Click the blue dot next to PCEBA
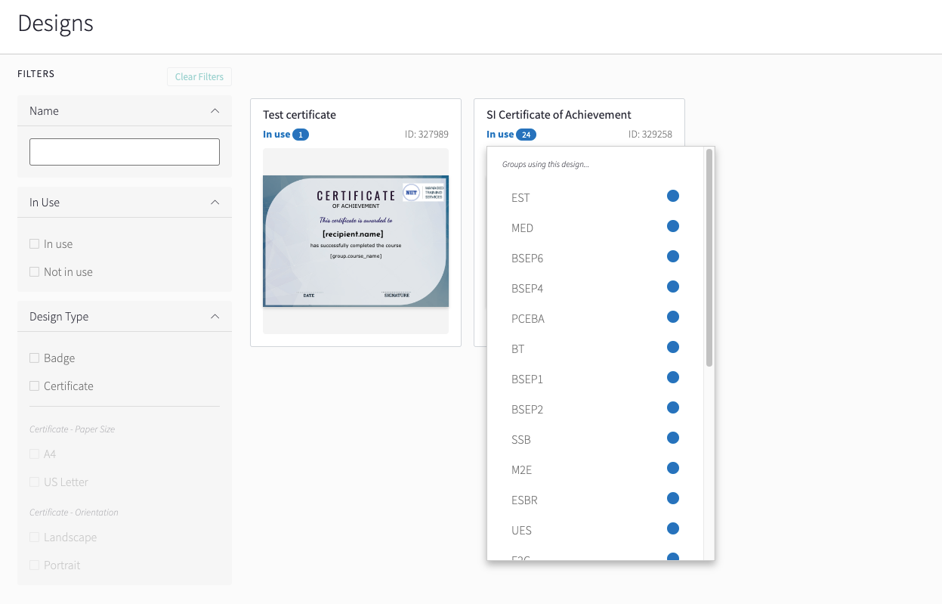 pyautogui.click(x=673, y=317)
